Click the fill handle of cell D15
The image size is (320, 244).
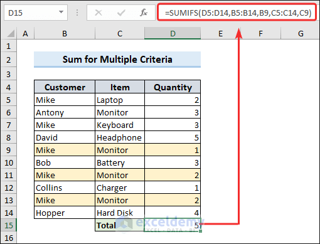tap(200, 231)
